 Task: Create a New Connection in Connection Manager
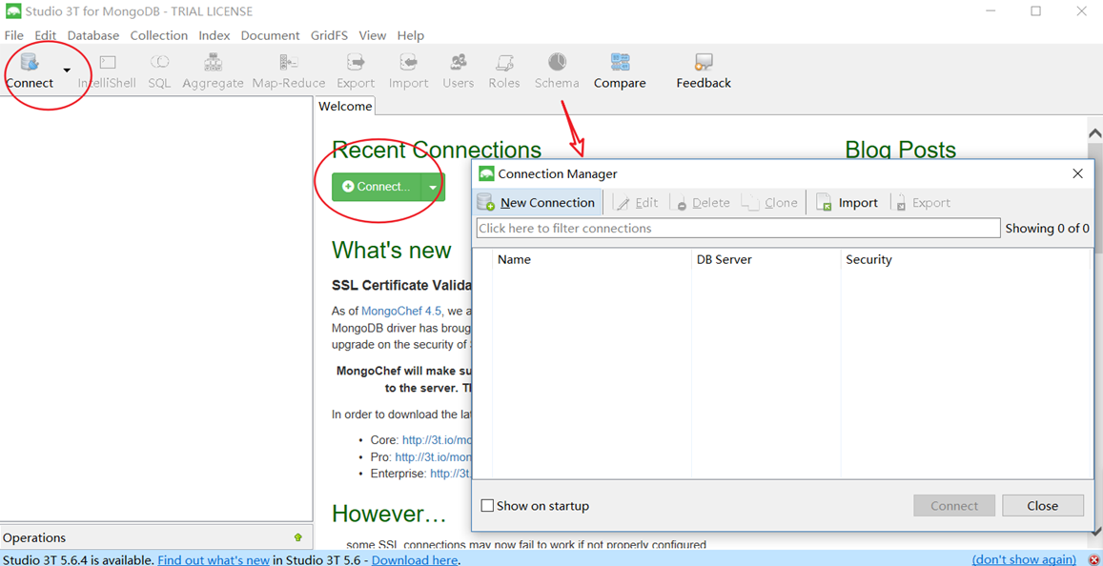coord(537,202)
